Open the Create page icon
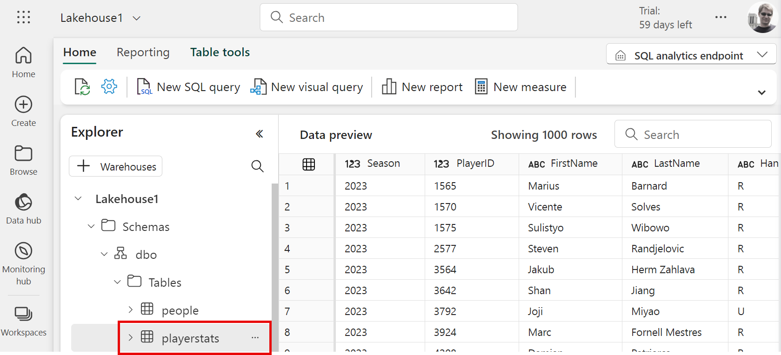Viewport: 781px width, 355px height. (23, 105)
